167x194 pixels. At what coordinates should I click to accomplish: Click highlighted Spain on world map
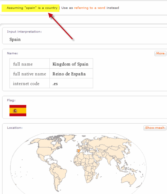coord(79,151)
